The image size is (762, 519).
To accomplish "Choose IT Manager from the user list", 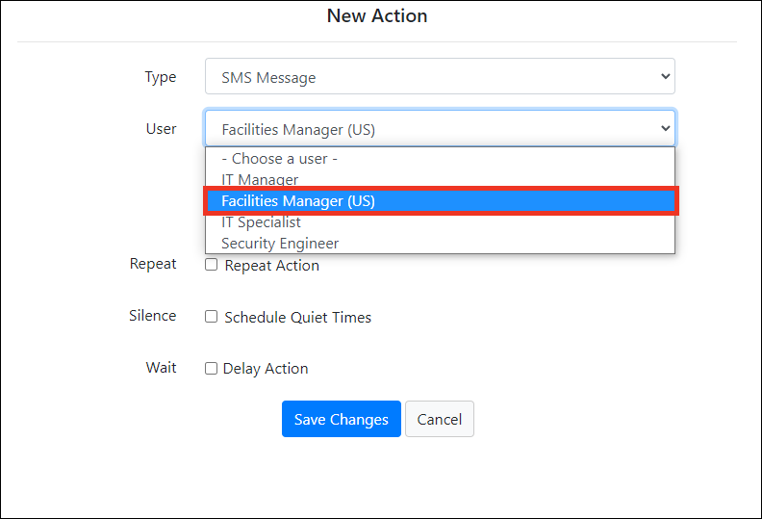I will click(x=260, y=180).
